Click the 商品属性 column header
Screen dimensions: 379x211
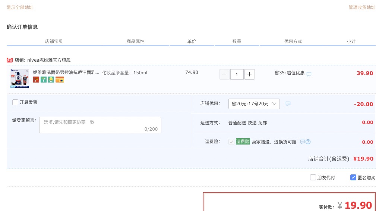tap(135, 41)
